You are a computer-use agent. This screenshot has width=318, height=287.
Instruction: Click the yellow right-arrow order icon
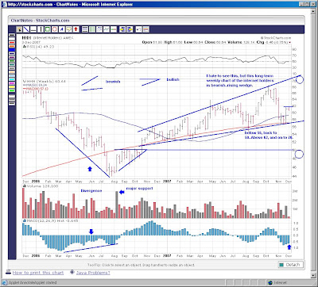(x=130, y=29)
